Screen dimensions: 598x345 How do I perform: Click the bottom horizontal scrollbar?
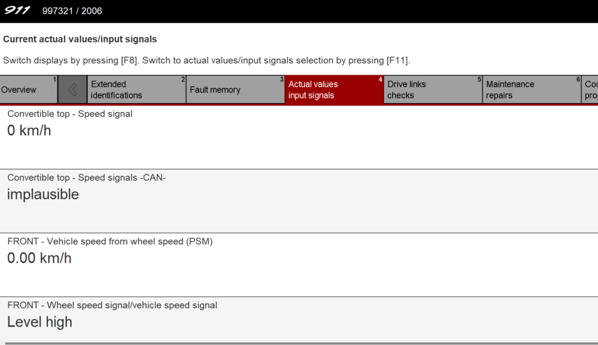(299, 343)
